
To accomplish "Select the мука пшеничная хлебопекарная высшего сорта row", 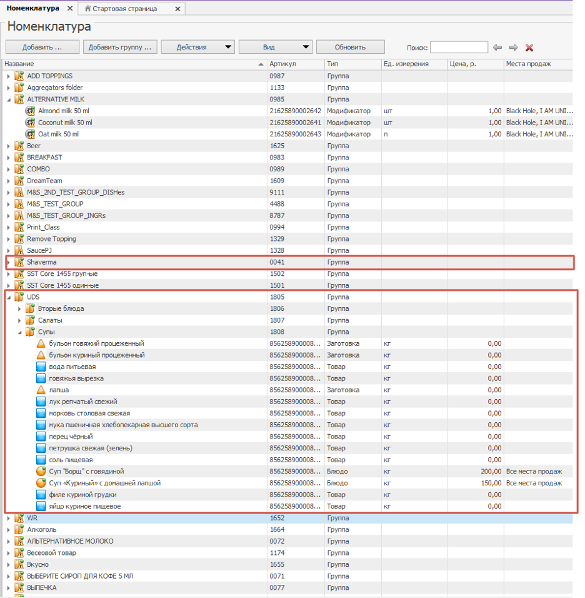I will 287,425.
